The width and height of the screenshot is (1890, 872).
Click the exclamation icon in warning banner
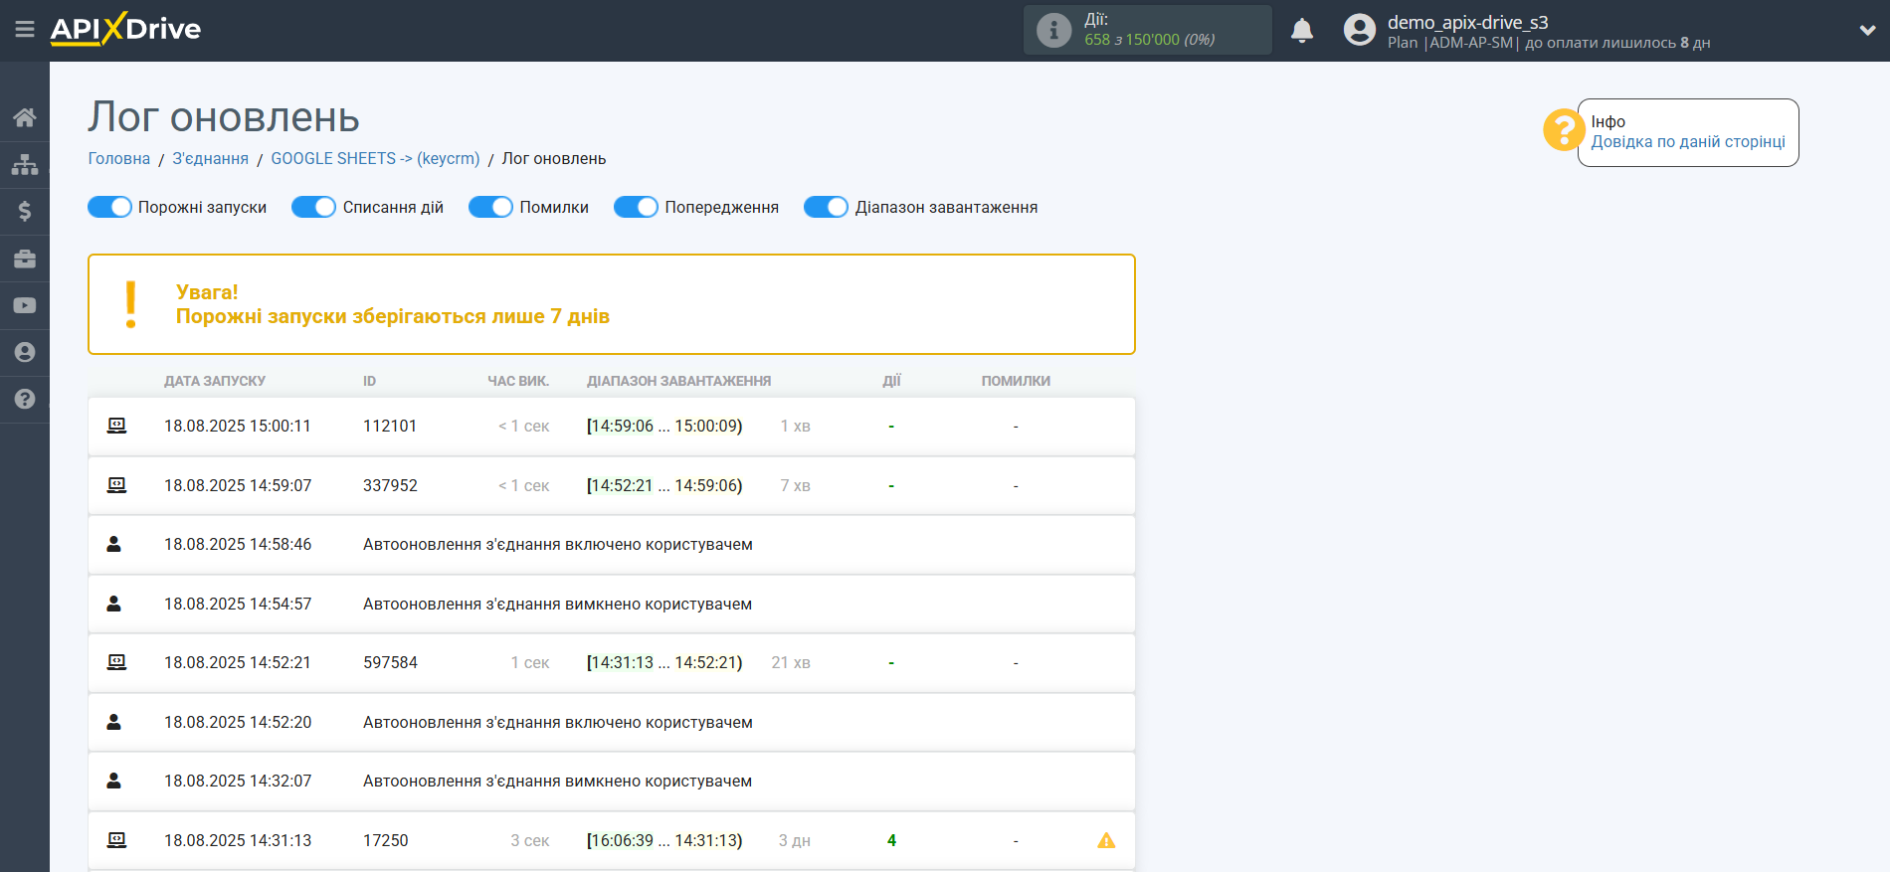tap(130, 304)
